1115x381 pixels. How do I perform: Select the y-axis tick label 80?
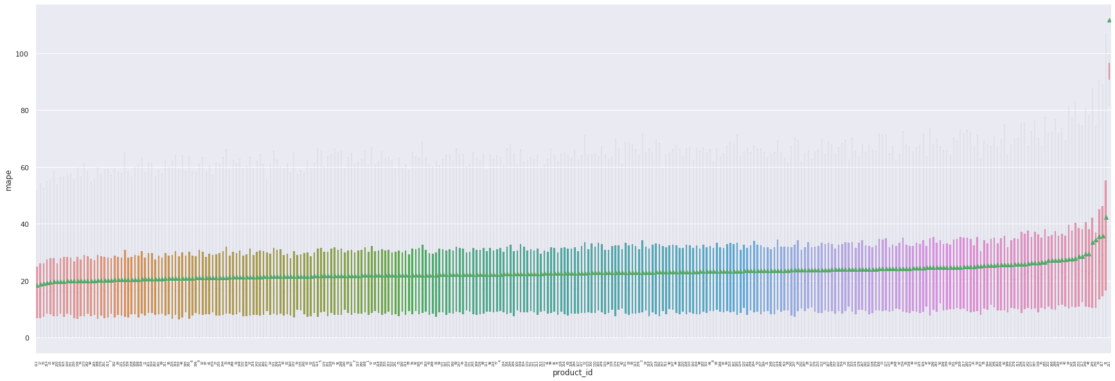(25, 111)
